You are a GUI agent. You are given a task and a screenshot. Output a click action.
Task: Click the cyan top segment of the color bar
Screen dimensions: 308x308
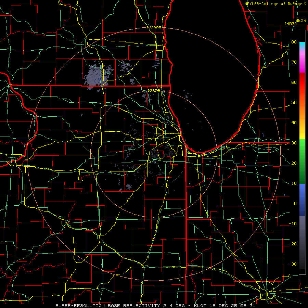point(302,45)
